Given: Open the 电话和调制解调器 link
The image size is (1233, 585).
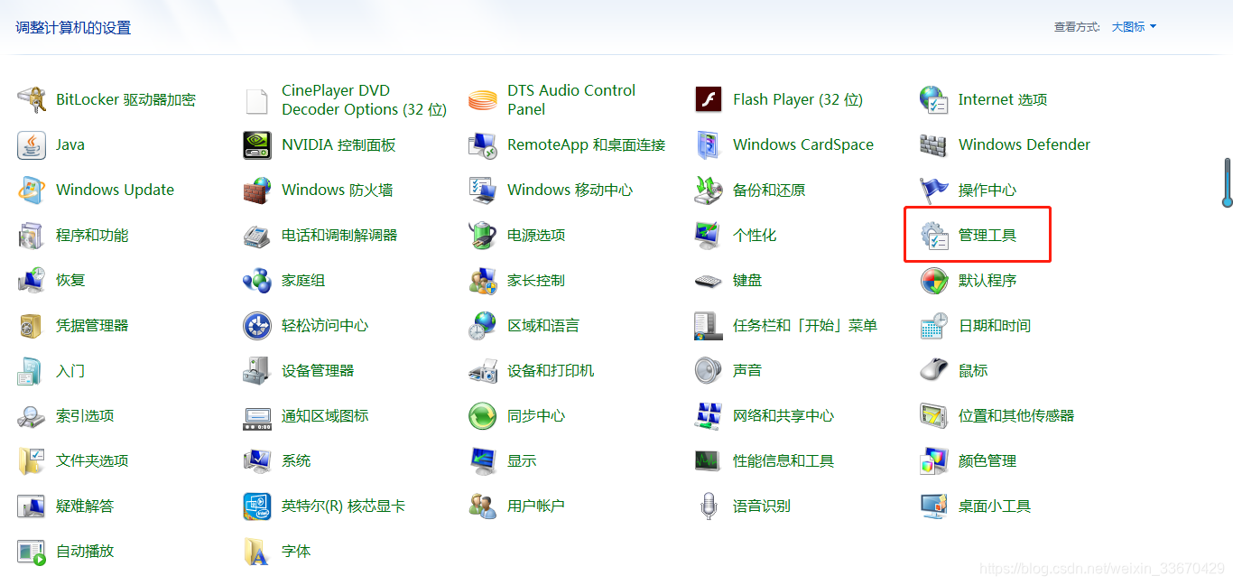Looking at the screenshot, I should point(339,235).
